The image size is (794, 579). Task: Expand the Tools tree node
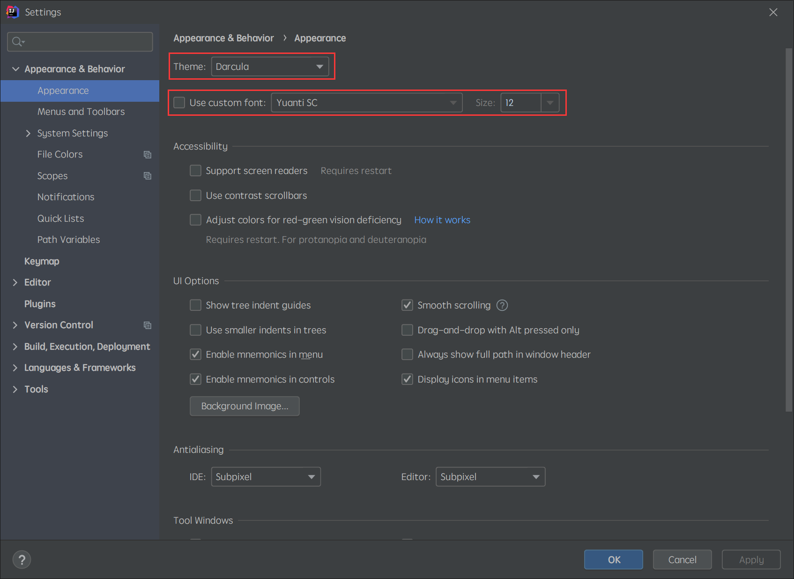(x=15, y=389)
